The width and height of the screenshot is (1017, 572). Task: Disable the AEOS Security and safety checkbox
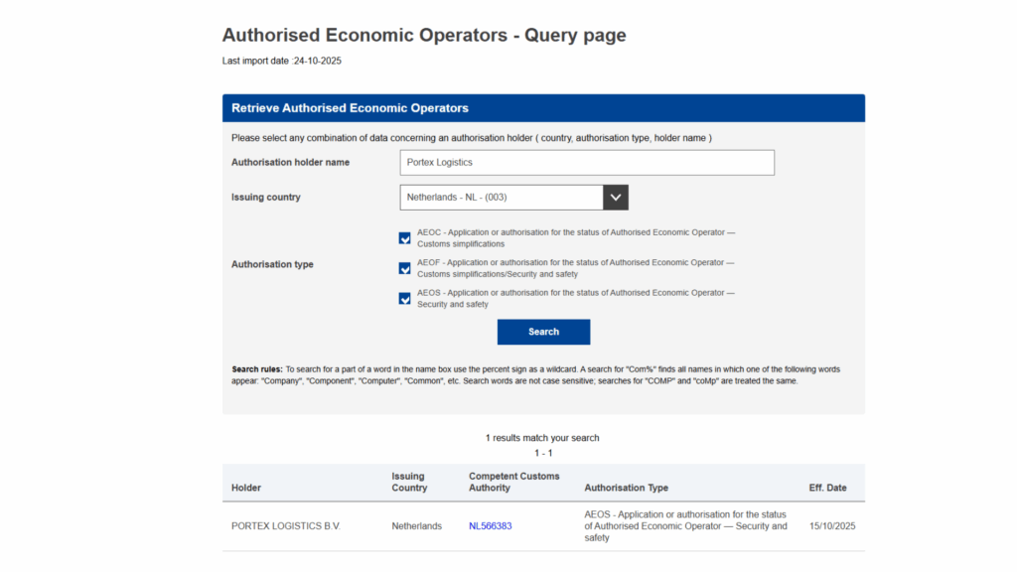(x=404, y=298)
